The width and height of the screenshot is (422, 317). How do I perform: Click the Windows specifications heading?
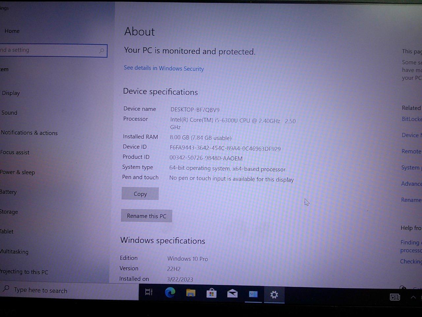(x=163, y=241)
